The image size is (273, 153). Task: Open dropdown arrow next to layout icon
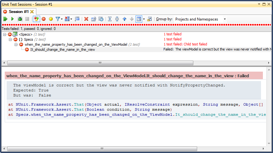click(144, 19)
